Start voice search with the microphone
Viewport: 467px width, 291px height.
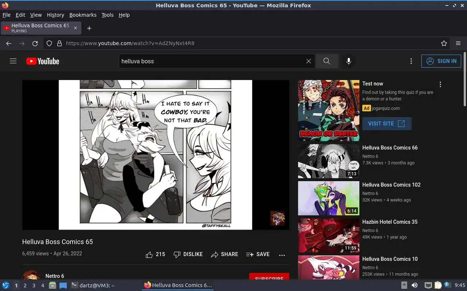coord(349,61)
